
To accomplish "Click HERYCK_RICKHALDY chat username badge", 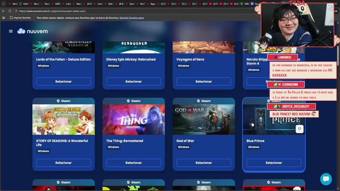I will (291, 106).
